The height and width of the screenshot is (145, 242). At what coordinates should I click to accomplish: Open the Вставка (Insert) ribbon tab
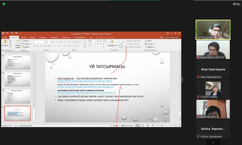tap(24, 37)
